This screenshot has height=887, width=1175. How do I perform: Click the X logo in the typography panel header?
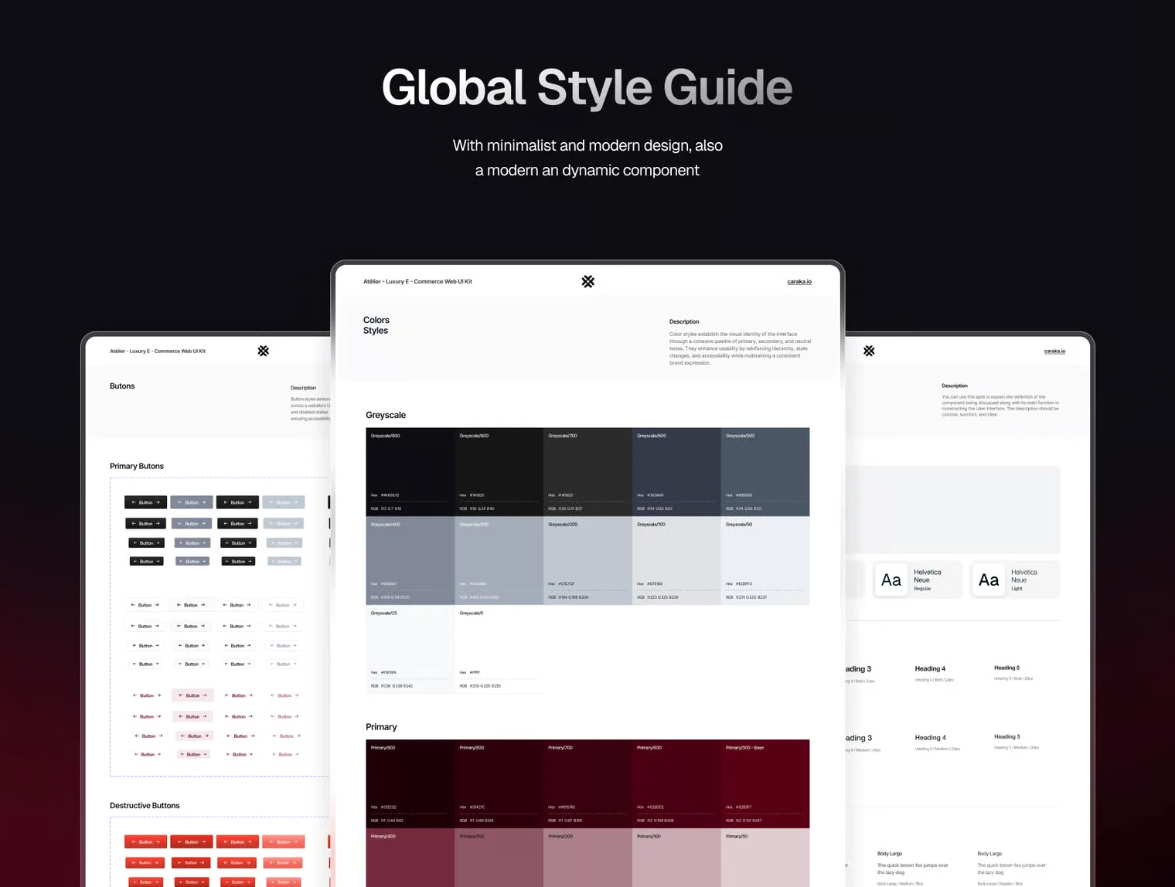[869, 351]
